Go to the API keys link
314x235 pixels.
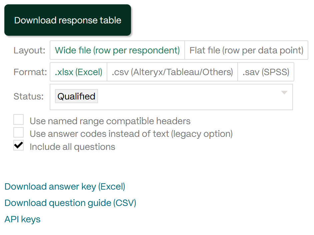(x=22, y=219)
